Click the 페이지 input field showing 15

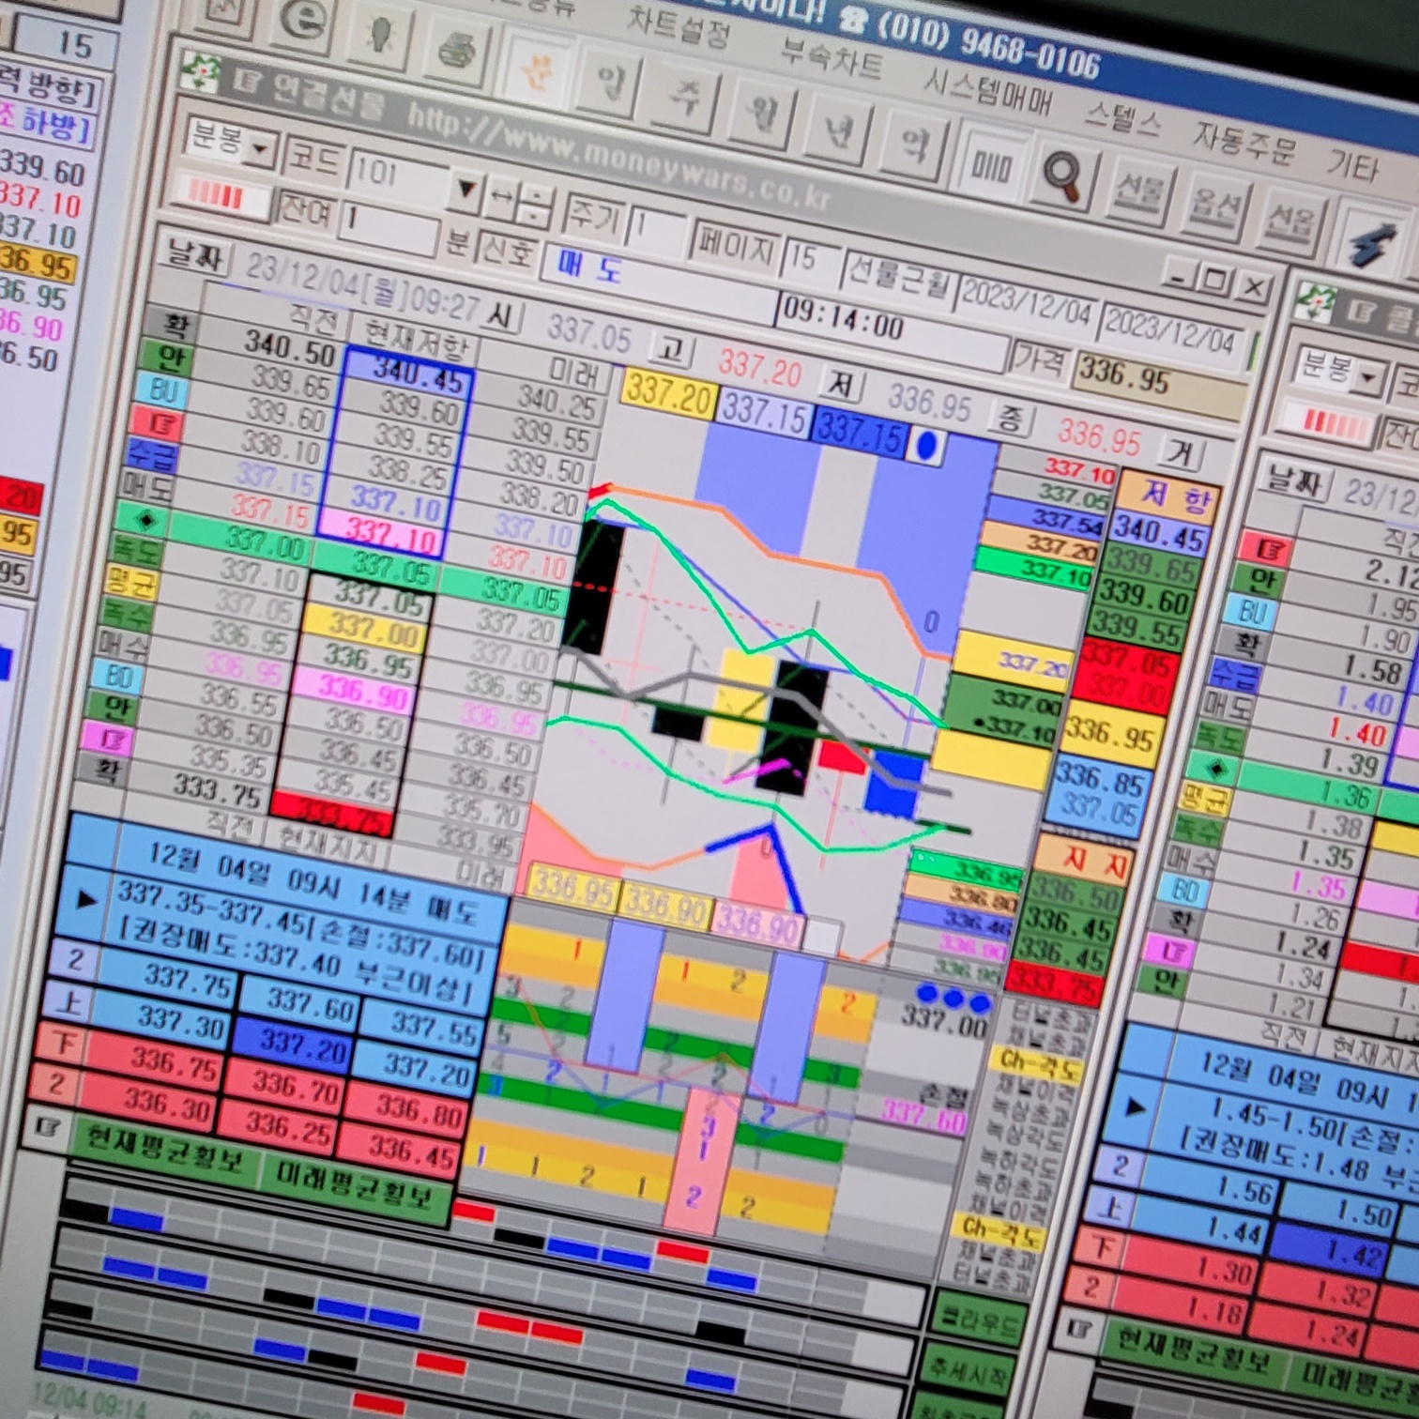coord(809,258)
